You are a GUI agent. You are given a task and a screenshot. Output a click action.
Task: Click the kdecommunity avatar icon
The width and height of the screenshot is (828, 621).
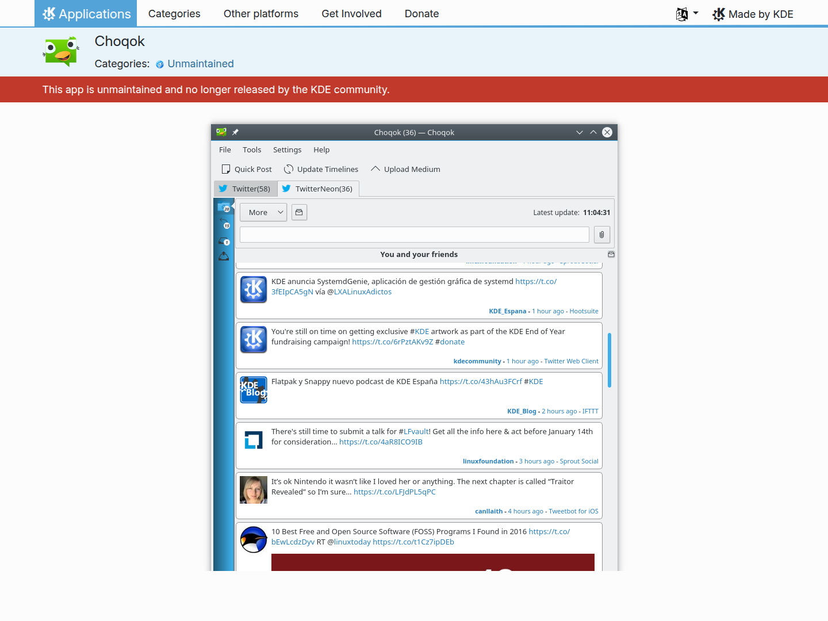(x=254, y=339)
